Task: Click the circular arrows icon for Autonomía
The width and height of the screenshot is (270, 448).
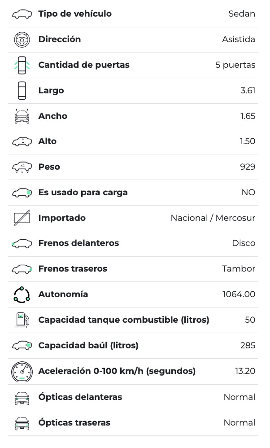Action: click(x=22, y=294)
